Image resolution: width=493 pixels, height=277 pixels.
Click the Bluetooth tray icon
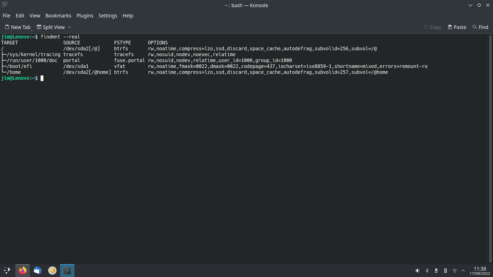pos(427,271)
